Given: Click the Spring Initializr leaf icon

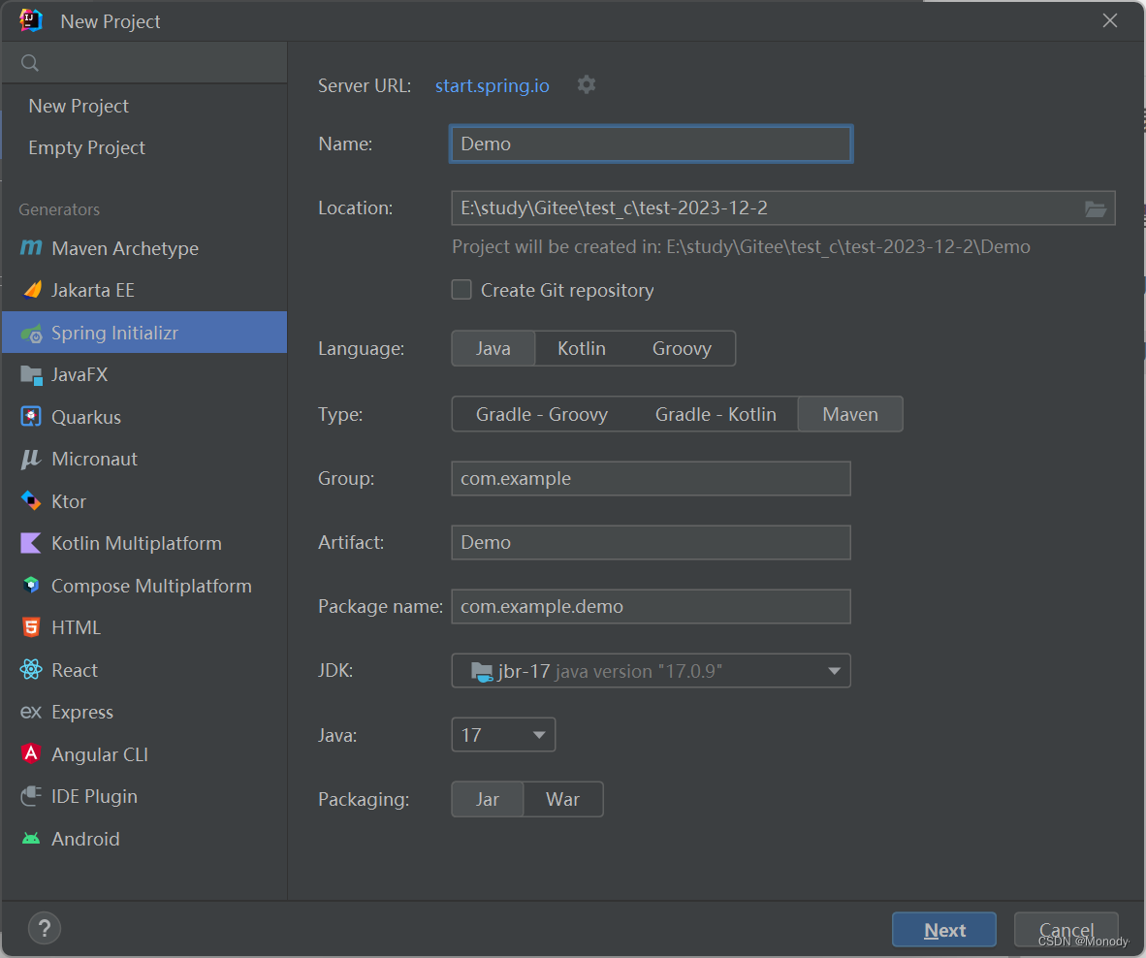Looking at the screenshot, I should tap(31, 334).
